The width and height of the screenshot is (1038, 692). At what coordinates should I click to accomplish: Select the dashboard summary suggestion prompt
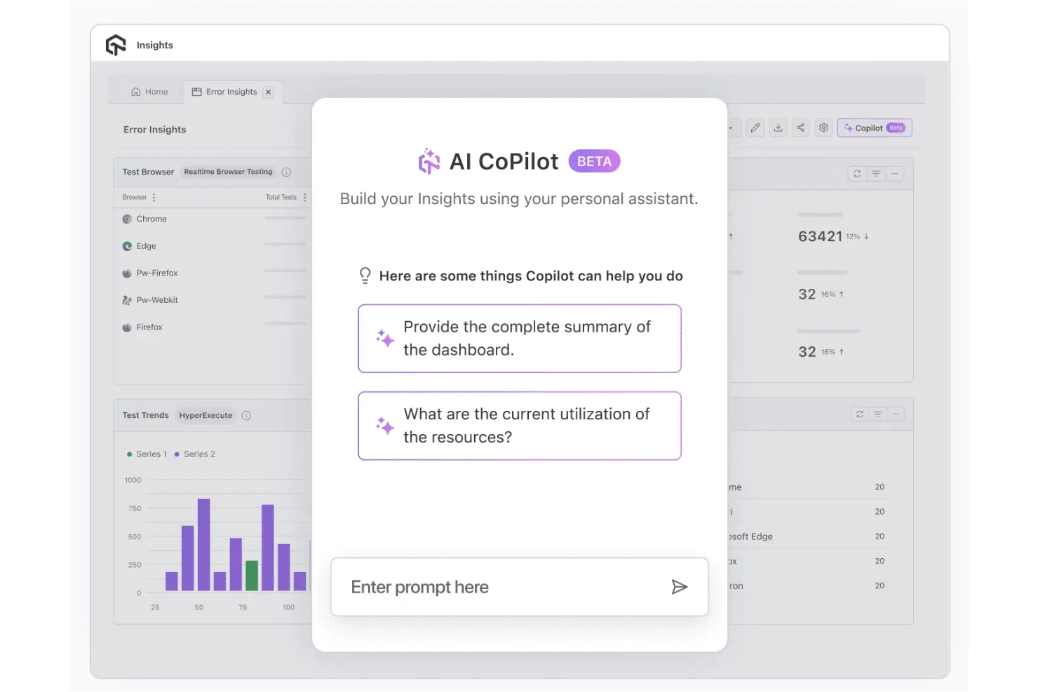[x=520, y=339]
